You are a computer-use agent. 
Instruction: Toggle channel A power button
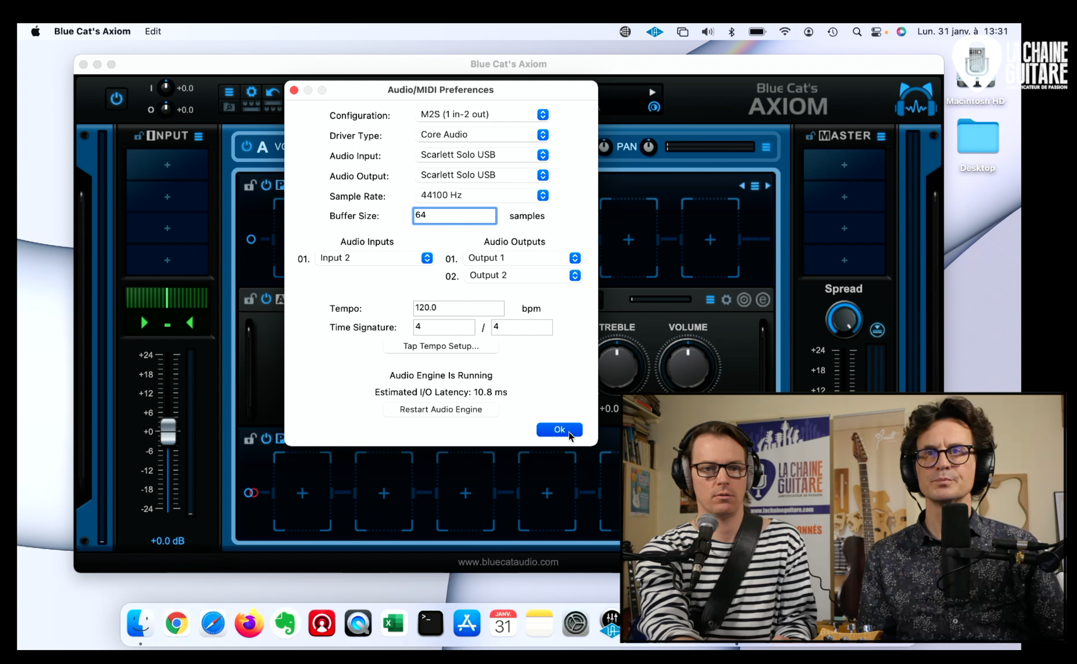tap(247, 146)
